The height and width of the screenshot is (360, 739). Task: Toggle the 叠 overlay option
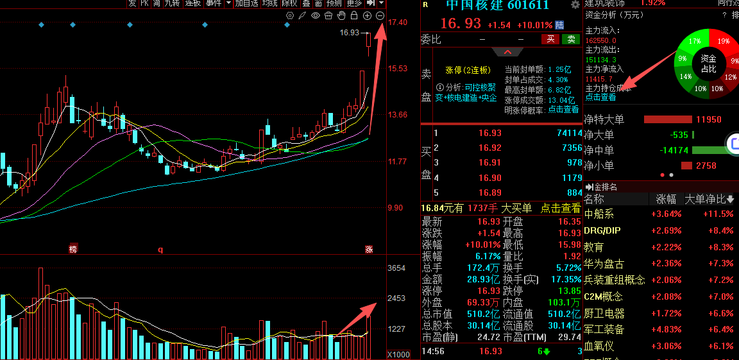point(306,3)
